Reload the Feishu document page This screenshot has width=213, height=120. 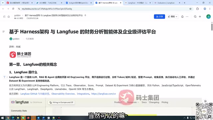click(x=13, y=9)
